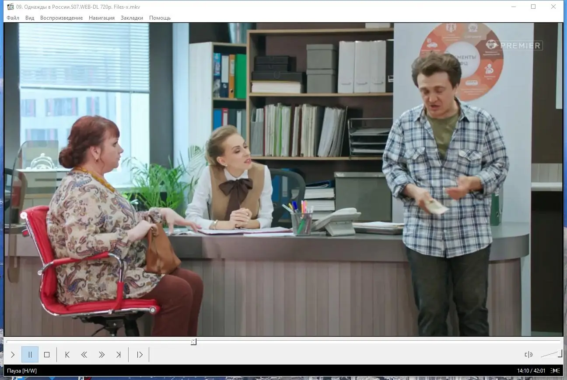Maximize the player window
The image size is (567, 380).
533,7
